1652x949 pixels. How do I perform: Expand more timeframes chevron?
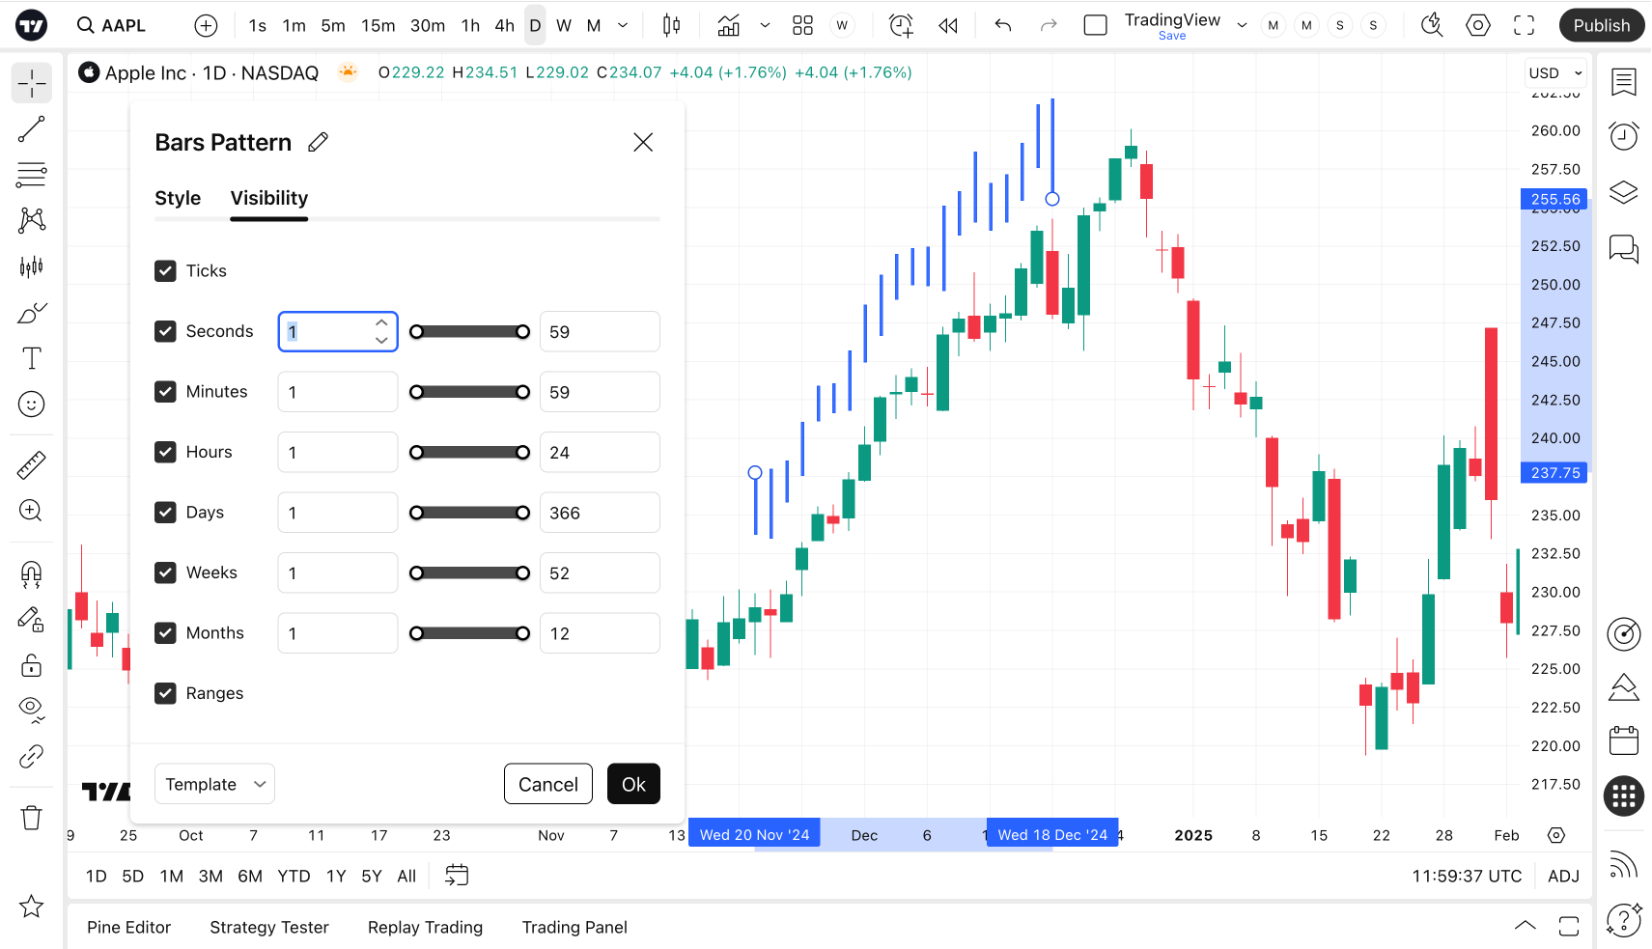pyautogui.click(x=624, y=26)
